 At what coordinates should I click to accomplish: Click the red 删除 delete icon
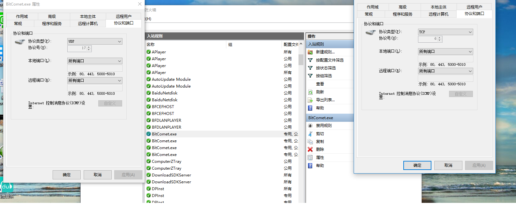click(310, 149)
